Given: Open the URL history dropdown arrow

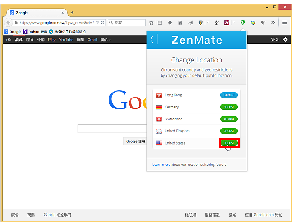Looking at the screenshot, I should (x=98, y=22).
